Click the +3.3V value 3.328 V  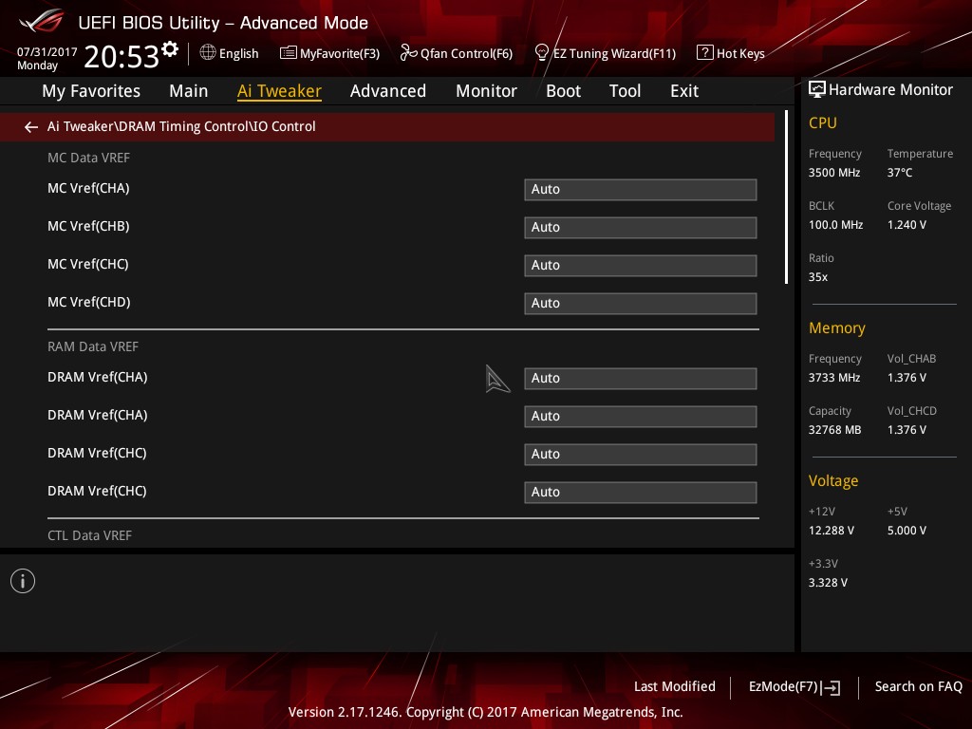[828, 583]
